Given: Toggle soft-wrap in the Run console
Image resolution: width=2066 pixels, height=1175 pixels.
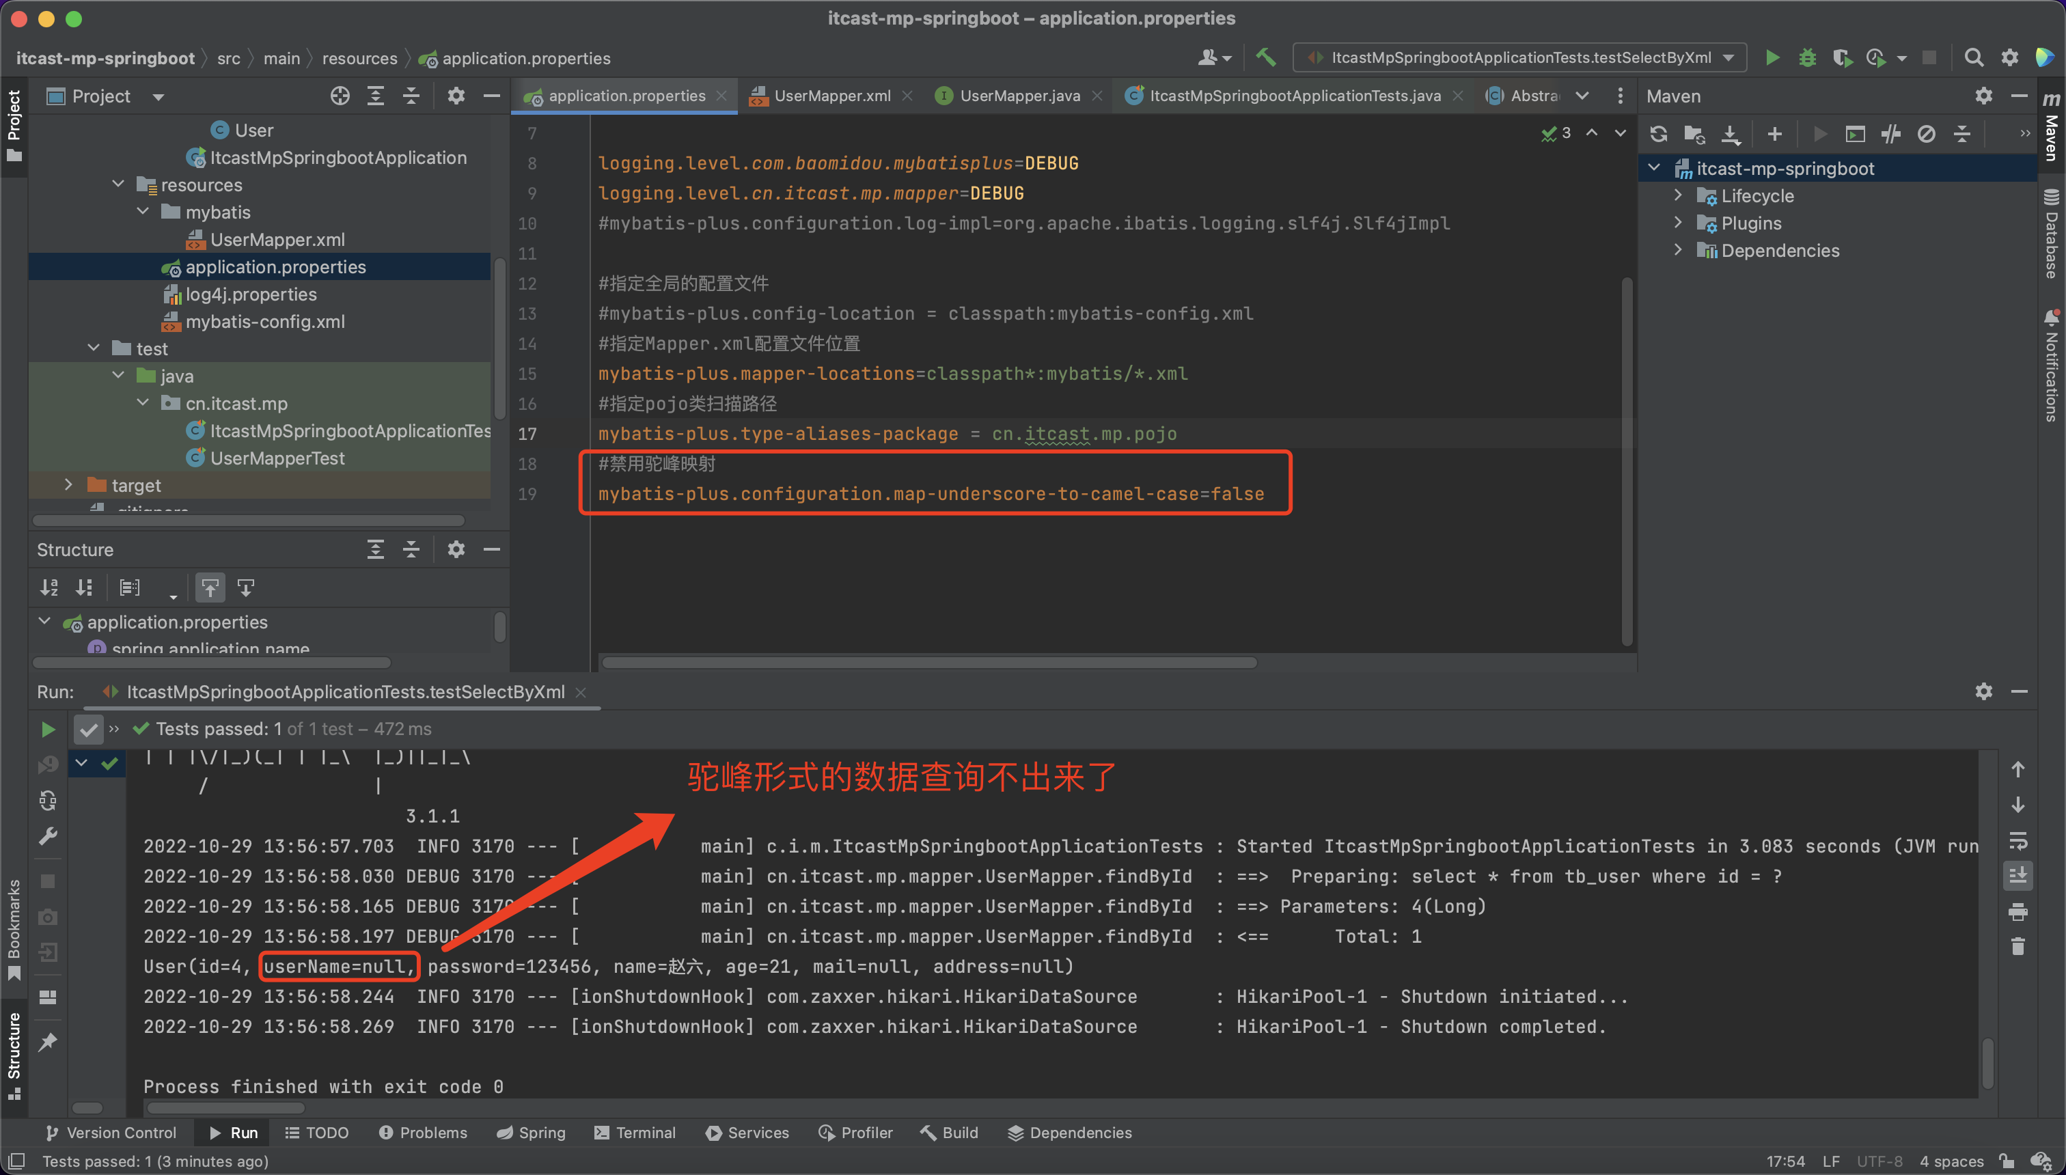Looking at the screenshot, I should (x=2017, y=841).
